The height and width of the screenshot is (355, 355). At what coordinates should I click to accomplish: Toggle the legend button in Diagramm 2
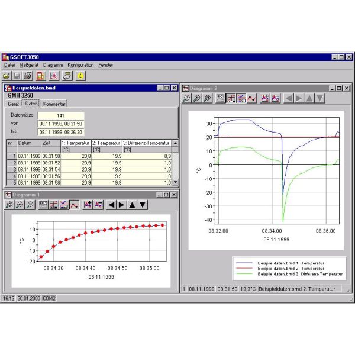220,98
